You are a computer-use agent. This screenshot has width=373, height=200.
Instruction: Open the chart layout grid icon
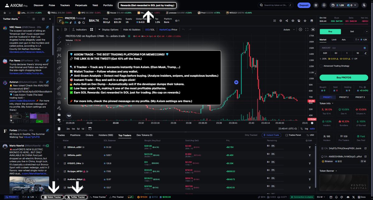[x=91, y=30]
